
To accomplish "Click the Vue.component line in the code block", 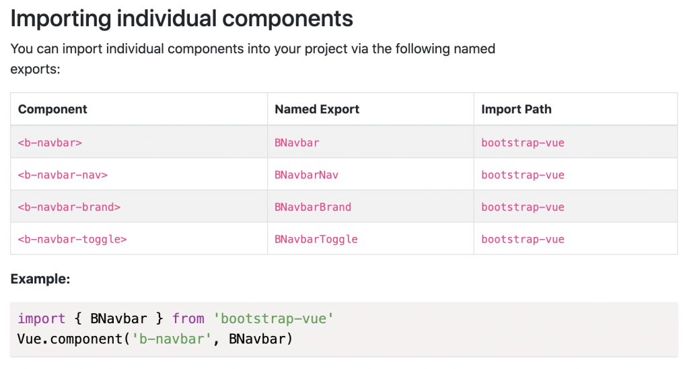I will click(x=155, y=339).
